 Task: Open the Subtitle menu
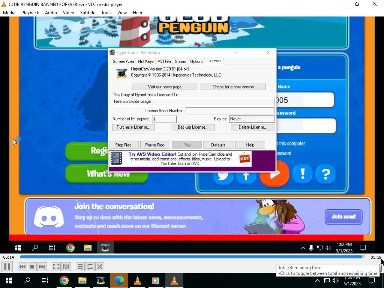[x=88, y=13]
